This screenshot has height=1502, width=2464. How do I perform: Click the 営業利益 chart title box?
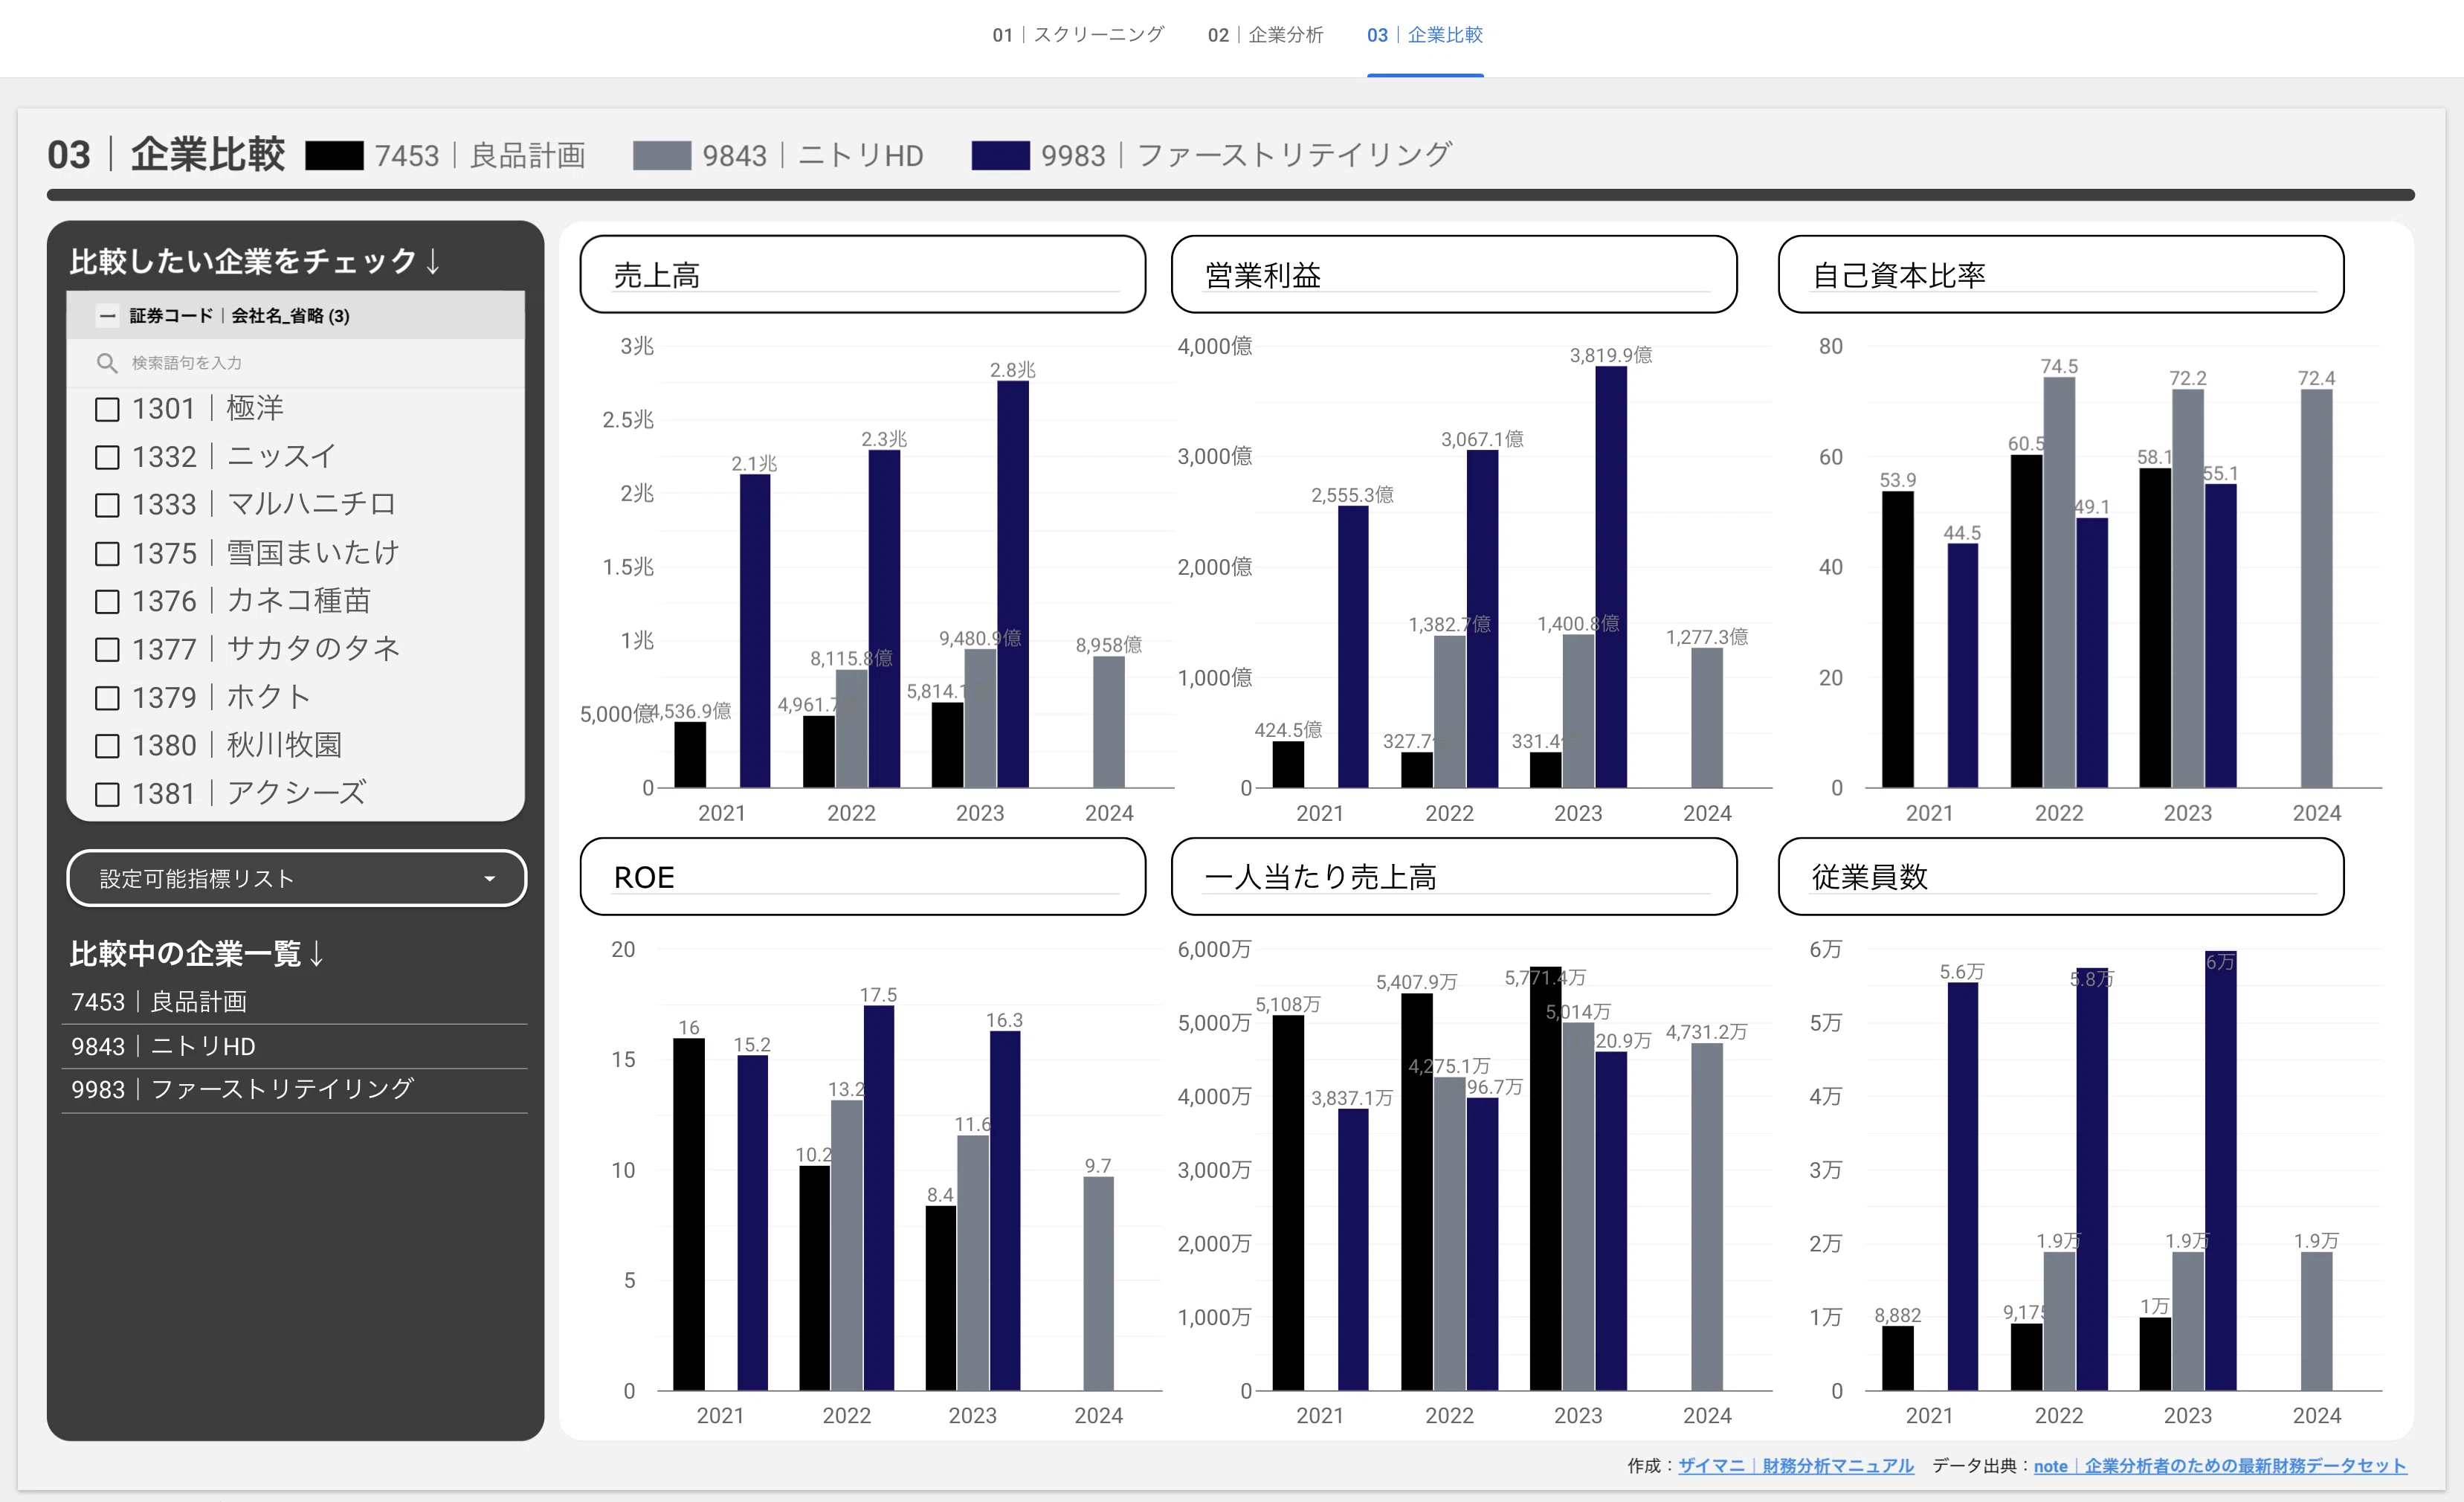click(1454, 274)
